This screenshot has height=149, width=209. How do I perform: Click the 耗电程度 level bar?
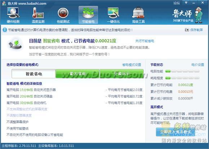(x=182, y=78)
